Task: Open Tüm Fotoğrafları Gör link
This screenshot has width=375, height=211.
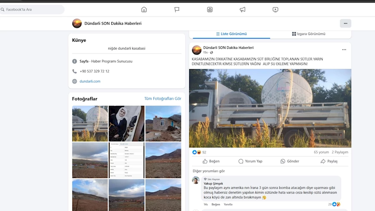Action: (x=162, y=99)
